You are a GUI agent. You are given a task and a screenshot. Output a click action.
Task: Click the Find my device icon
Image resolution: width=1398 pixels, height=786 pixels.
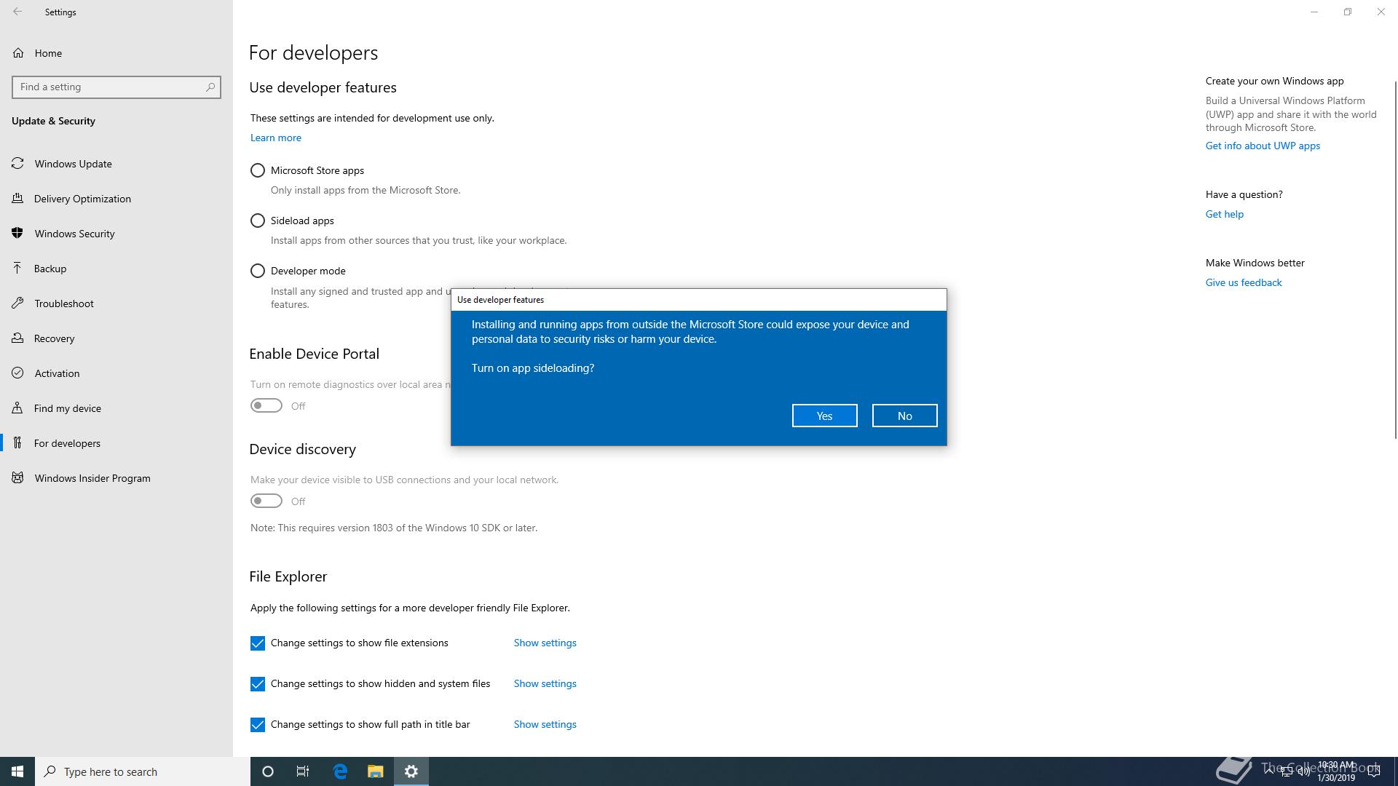[17, 408]
